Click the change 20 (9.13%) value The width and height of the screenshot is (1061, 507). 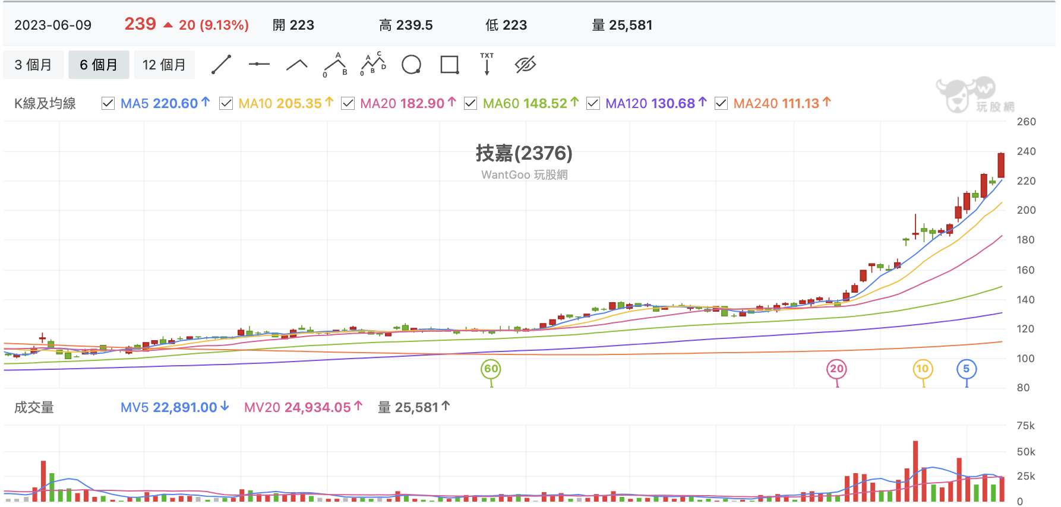pyautogui.click(x=213, y=25)
